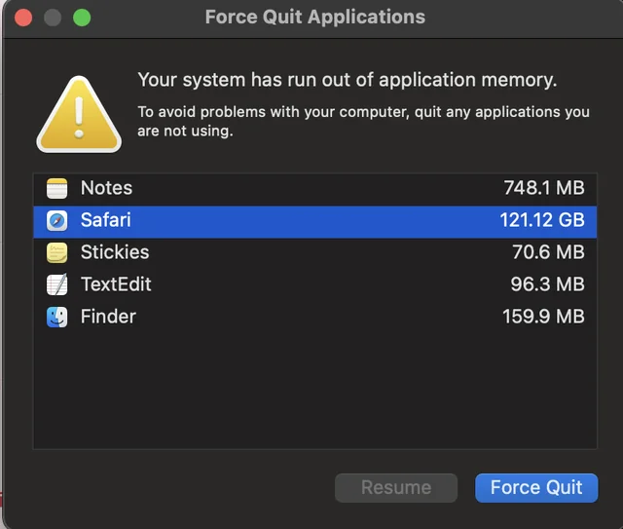Click the Notes app icon in list
This screenshot has height=529, width=623.
(57, 188)
